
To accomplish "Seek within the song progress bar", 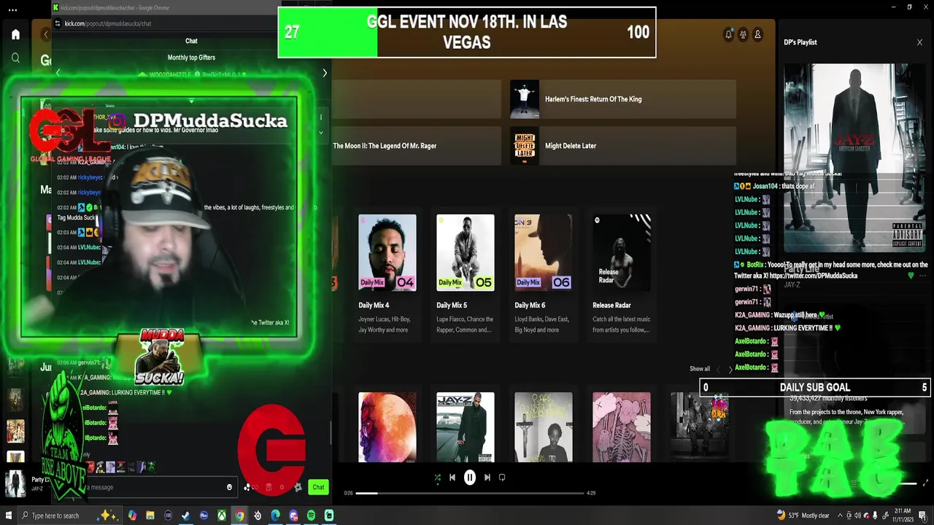I will pyautogui.click(x=470, y=493).
